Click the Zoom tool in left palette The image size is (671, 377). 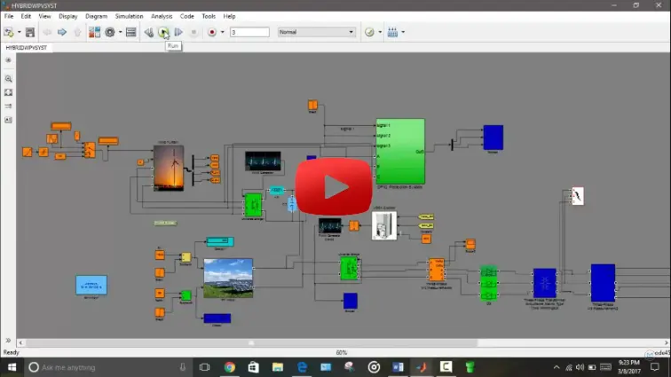pyautogui.click(x=8, y=79)
